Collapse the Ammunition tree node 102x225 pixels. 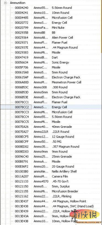point(5,3)
